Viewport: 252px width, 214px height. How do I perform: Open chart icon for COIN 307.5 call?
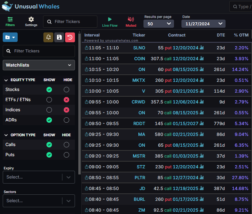(202, 58)
